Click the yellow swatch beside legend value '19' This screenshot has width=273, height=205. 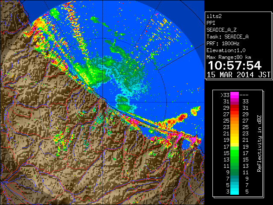coord(235,140)
